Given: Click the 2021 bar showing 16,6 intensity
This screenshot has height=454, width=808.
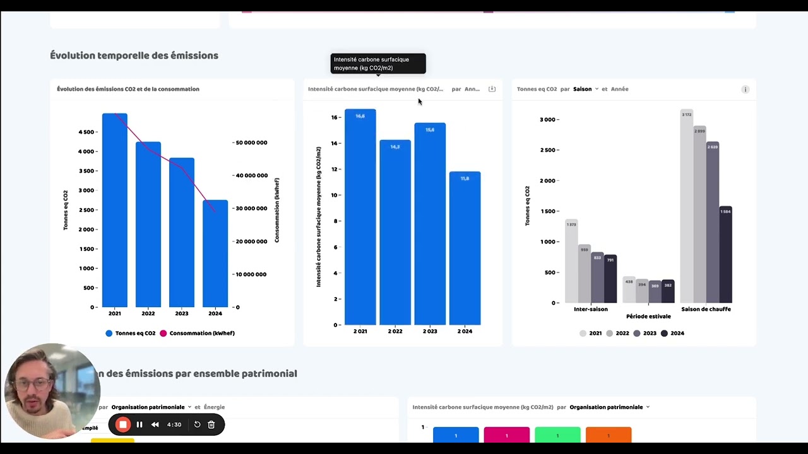Looking at the screenshot, I should [360, 218].
